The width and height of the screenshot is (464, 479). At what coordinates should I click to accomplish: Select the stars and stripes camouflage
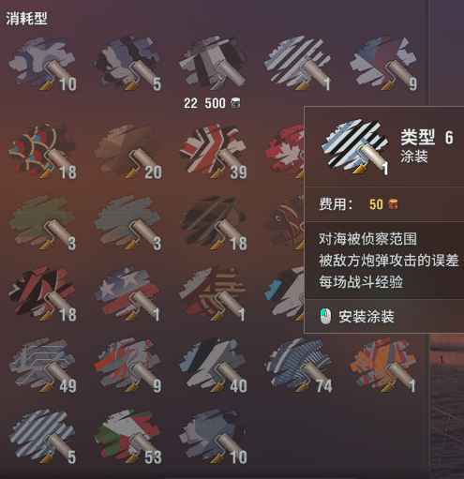pos(127,294)
